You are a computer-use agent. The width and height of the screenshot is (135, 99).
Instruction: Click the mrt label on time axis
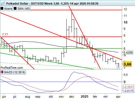tap(105, 97)
